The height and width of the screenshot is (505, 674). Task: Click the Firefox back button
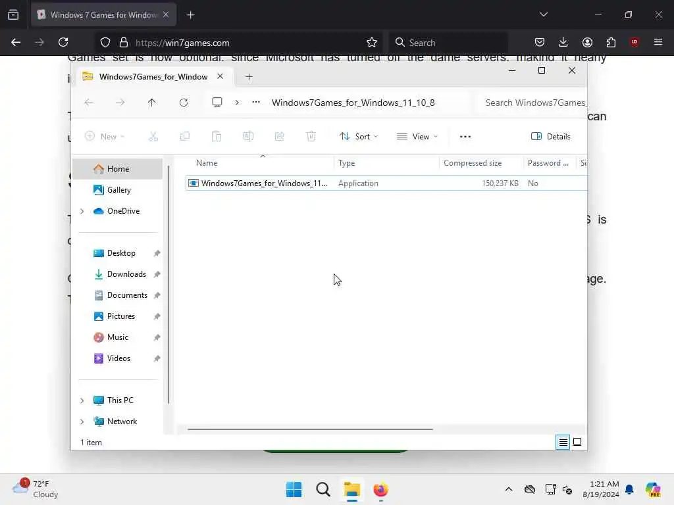coord(16,42)
